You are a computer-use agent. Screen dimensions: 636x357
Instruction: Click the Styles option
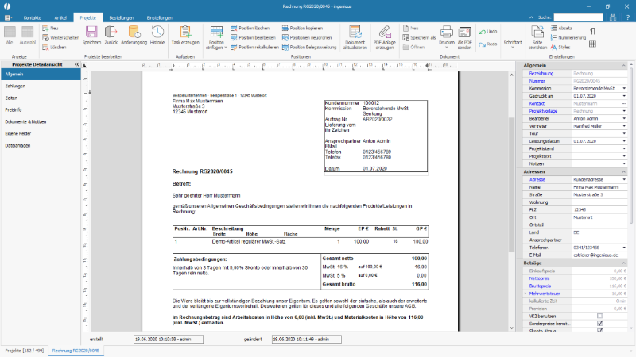pos(560,47)
